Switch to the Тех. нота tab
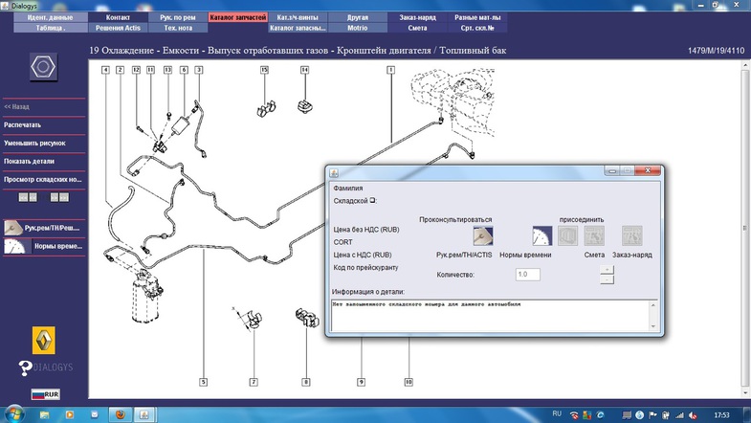Image resolution: width=751 pixels, height=423 pixels. coord(175,29)
